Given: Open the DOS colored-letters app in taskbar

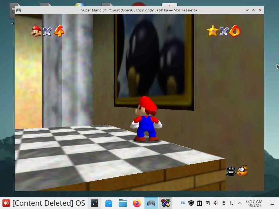Looking at the screenshot, I should click(165, 203).
